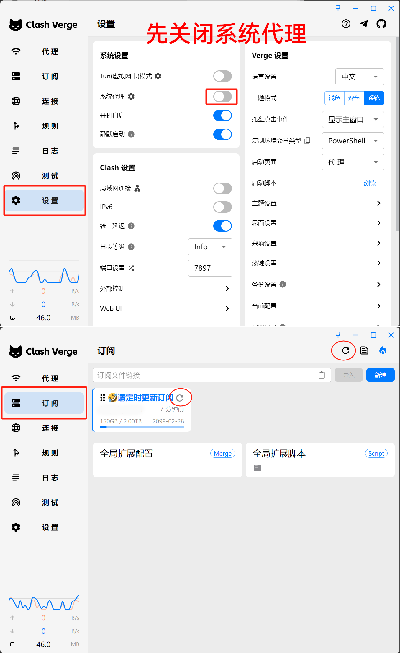
Task: Toggle the IPv6 switch
Action: pos(222,207)
